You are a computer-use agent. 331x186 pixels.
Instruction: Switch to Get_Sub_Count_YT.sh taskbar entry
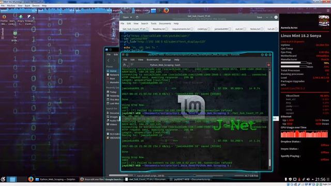point(146,179)
